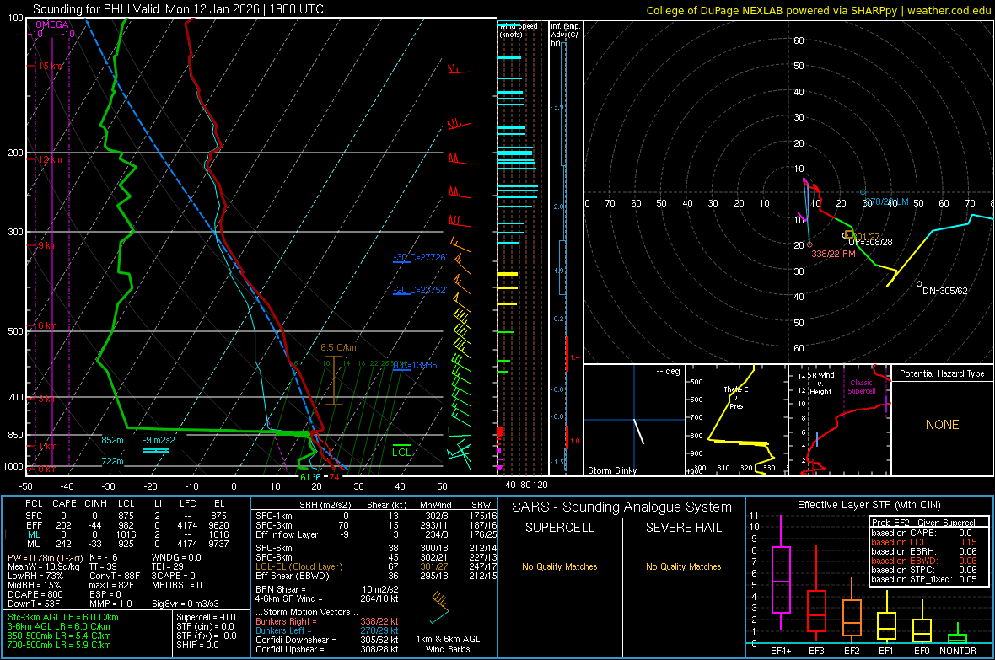Click the 'Storm Slinky' inset label

click(x=611, y=470)
